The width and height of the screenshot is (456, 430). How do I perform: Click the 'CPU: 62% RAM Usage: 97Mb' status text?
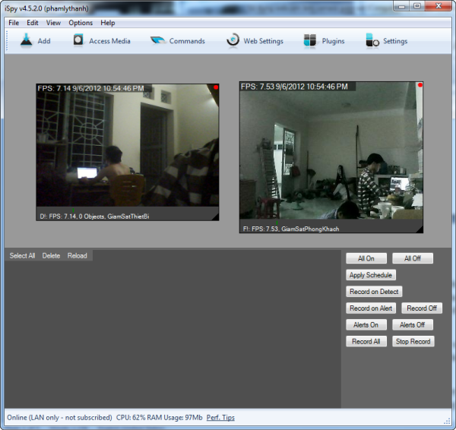[160, 418]
